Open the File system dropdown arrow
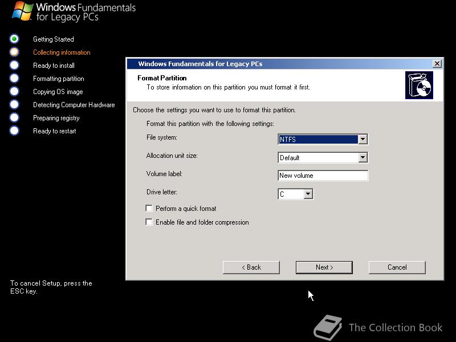Screen dimensions: 456x342 (363, 139)
